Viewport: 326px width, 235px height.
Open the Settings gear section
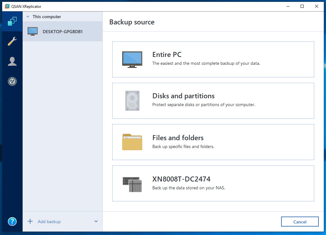point(12,81)
